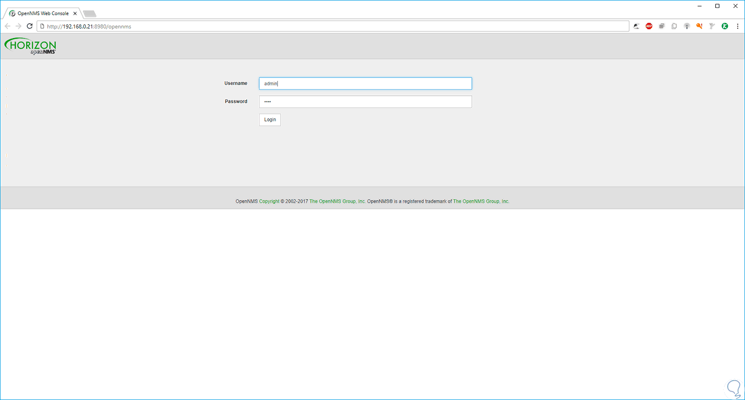Open the Copyright link in footer
This screenshot has width=745, height=400.
[269, 201]
